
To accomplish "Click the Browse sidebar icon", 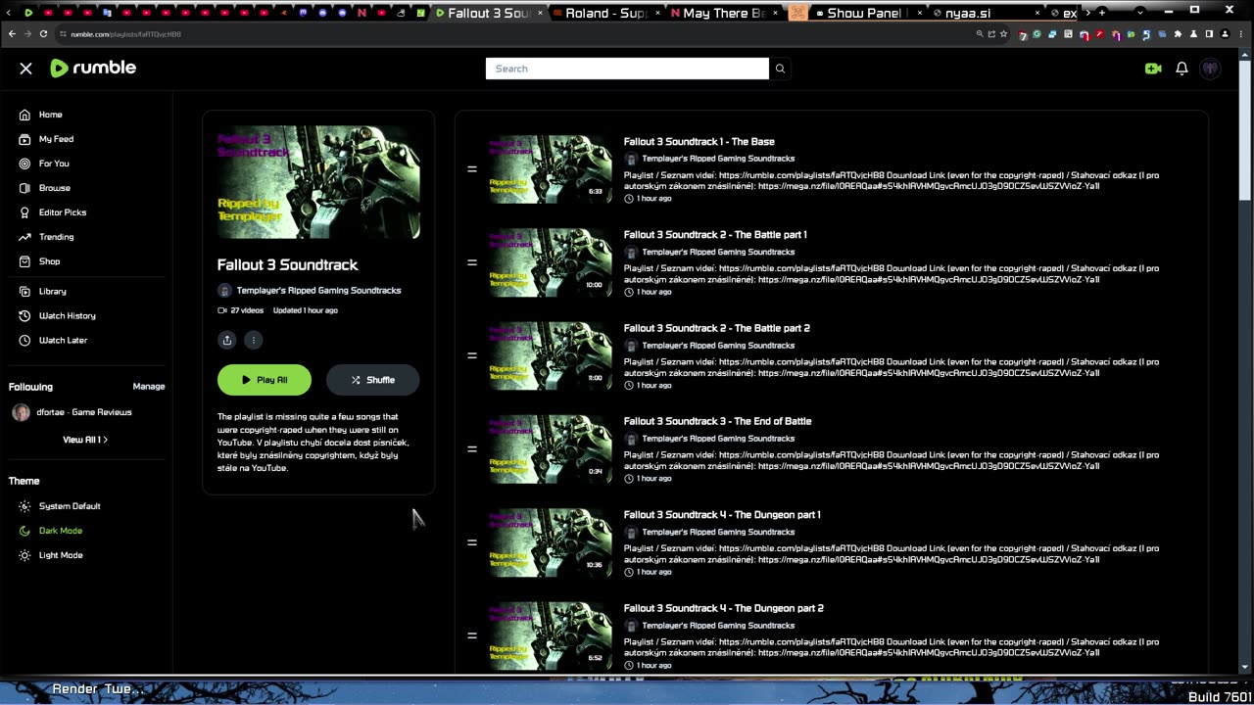I will (x=24, y=188).
